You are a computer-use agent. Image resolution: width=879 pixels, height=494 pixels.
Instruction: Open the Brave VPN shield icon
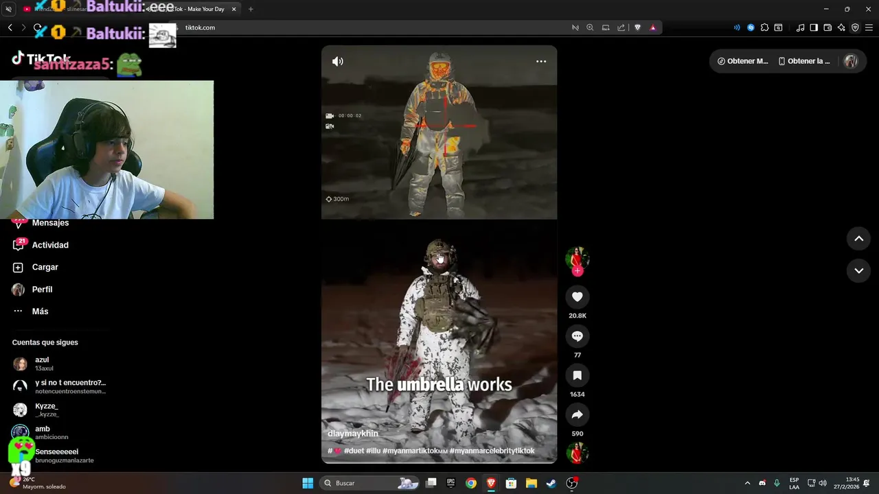point(855,27)
